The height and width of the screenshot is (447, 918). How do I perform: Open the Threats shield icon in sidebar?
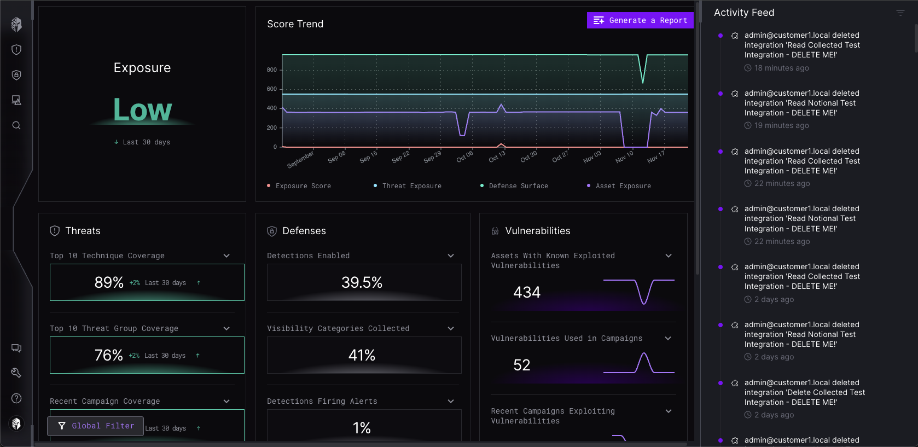point(16,50)
